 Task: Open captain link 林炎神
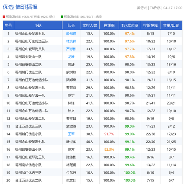point(71,41)
